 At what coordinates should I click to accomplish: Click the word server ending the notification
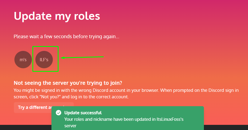[x=71, y=126]
